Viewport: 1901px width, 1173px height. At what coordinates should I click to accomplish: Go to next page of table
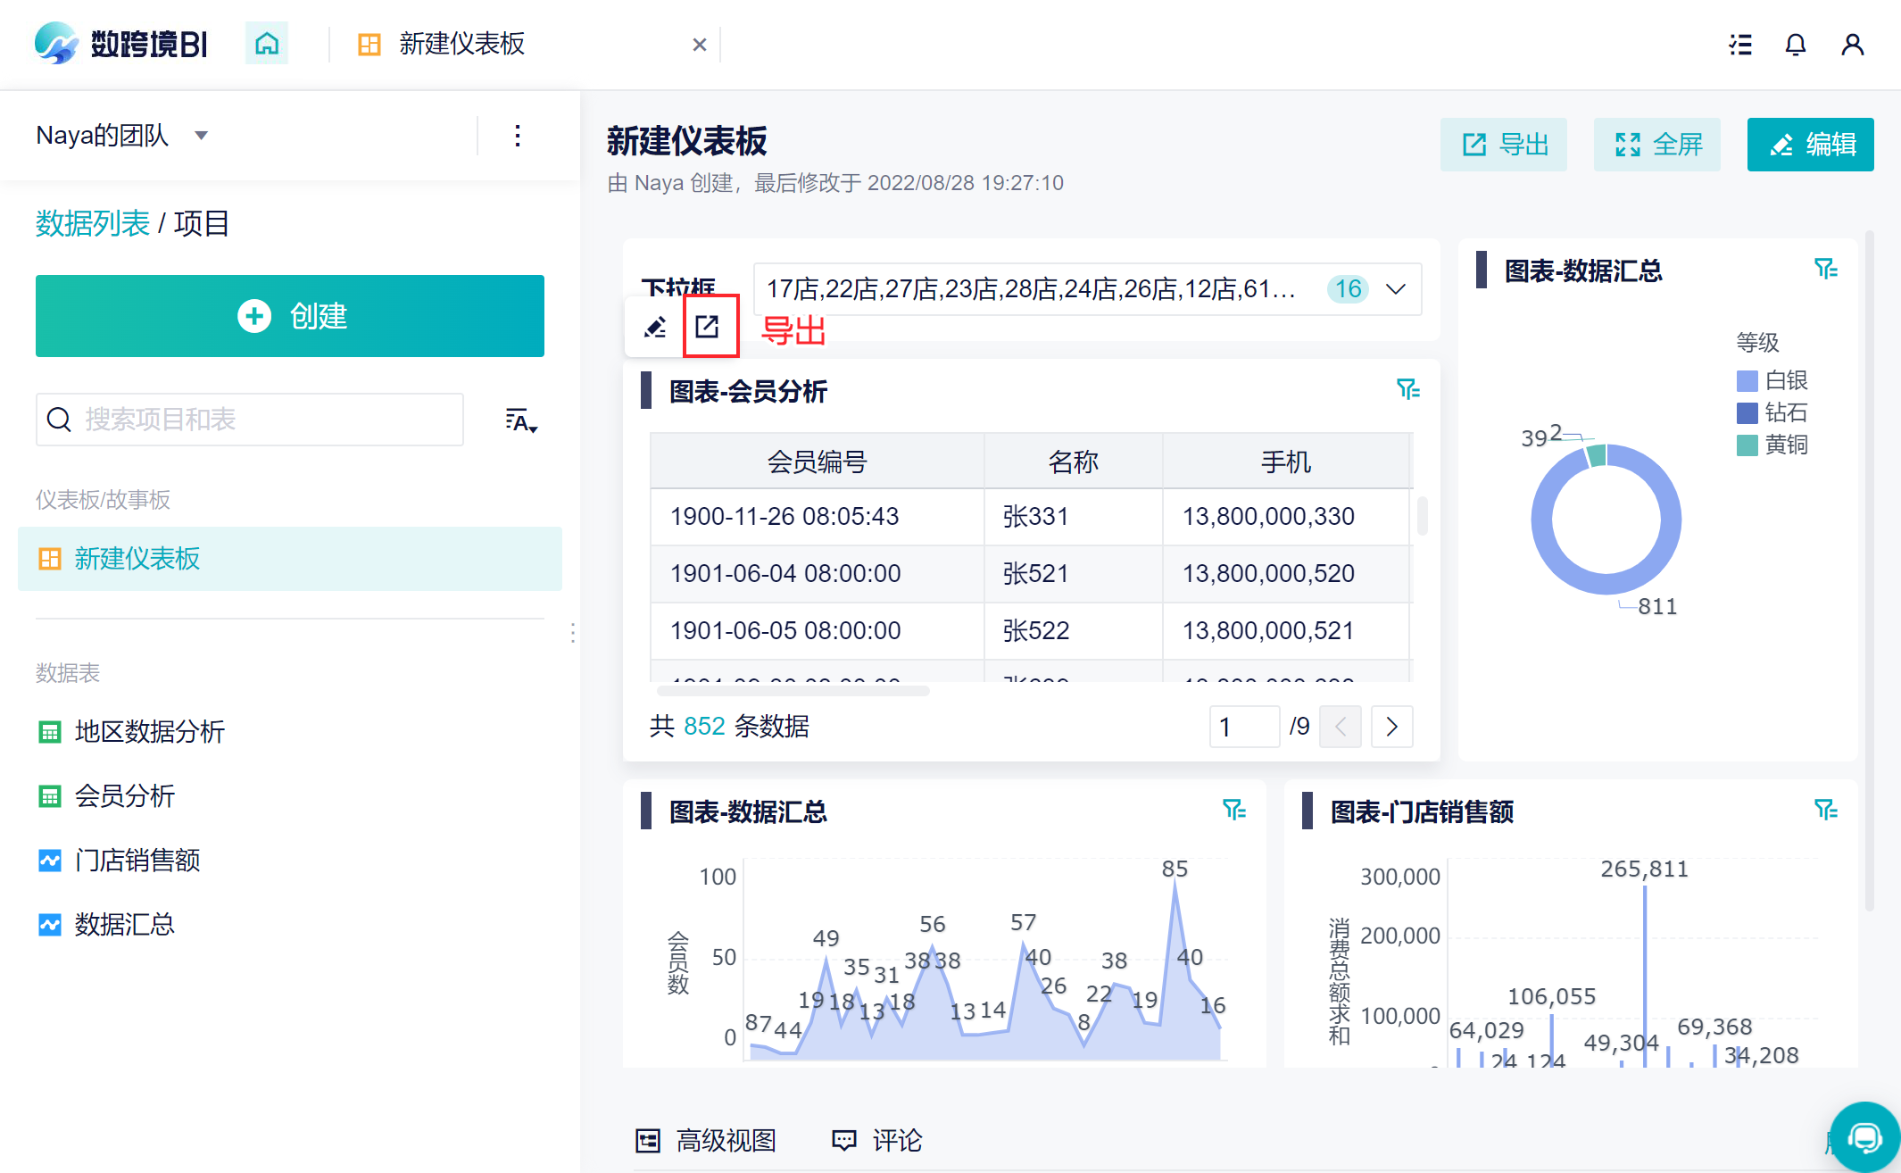[1391, 727]
